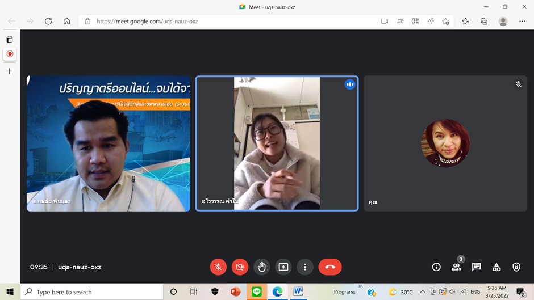Viewport: 534px width, 300px height.
Task: Open the three-dot more options menu in Meet
Action: point(305,267)
